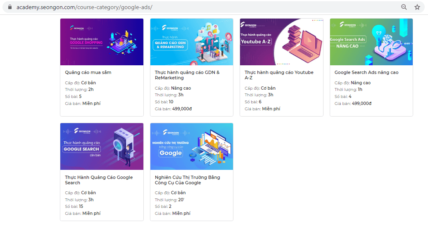Click the 'Số bài: 6' line on the Youtube A-Z course
This screenshot has width=428, height=231.
click(x=253, y=102)
